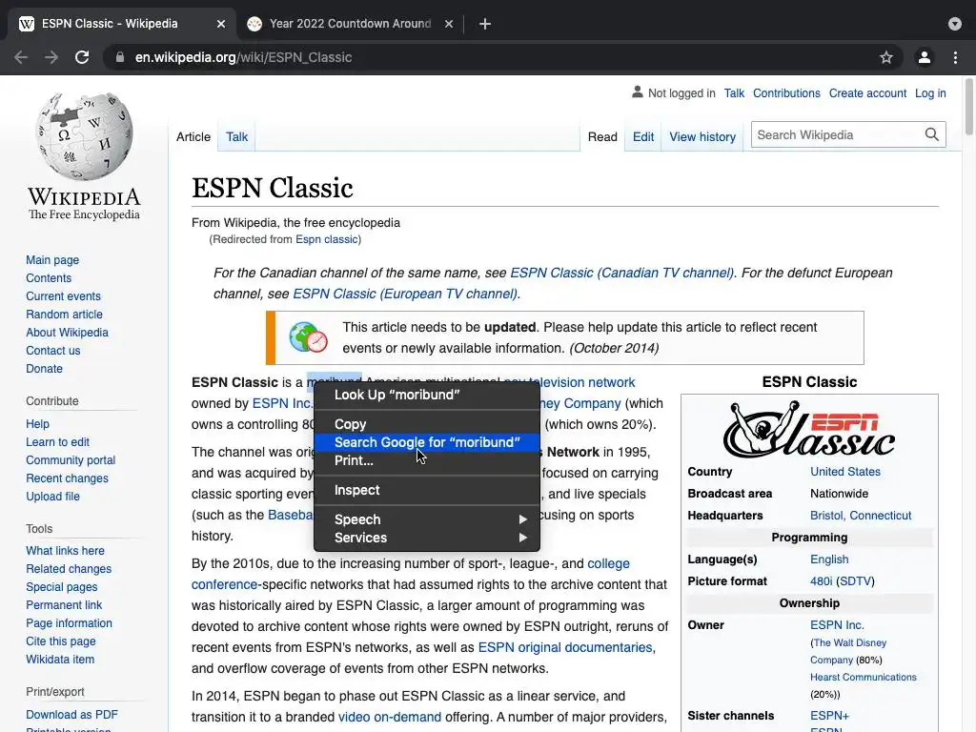
Task: Click the Donate sidebar link
Action: [x=44, y=368]
